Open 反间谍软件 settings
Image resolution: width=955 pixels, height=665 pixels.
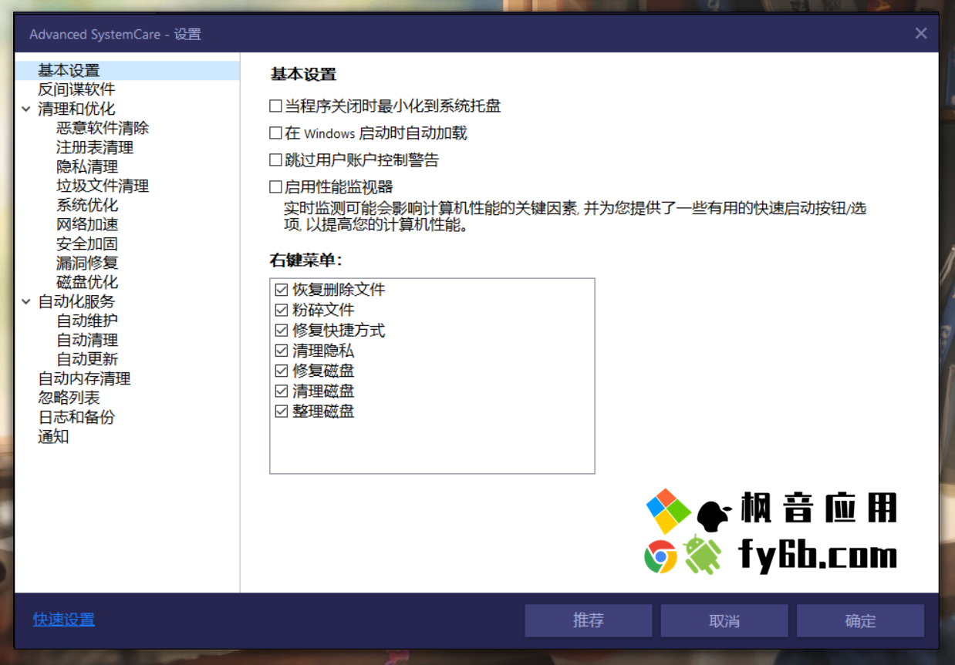[x=76, y=90]
